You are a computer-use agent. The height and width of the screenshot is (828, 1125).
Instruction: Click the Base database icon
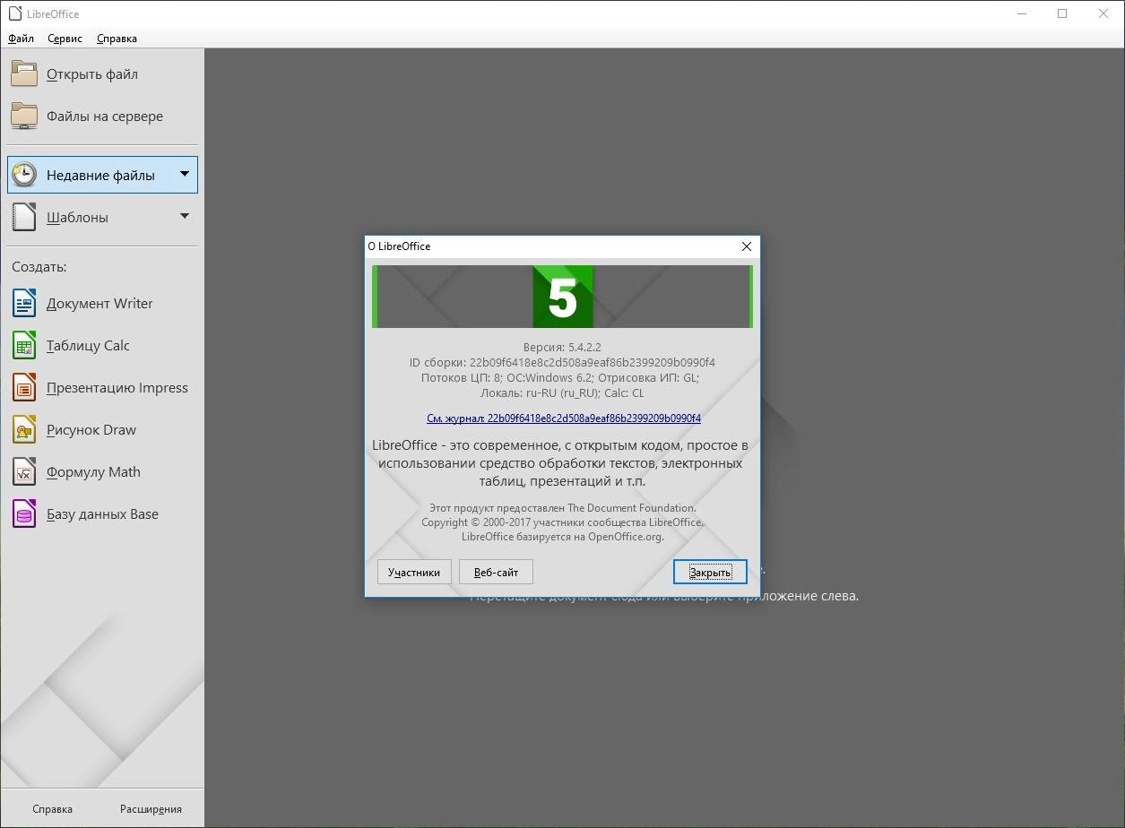(24, 513)
